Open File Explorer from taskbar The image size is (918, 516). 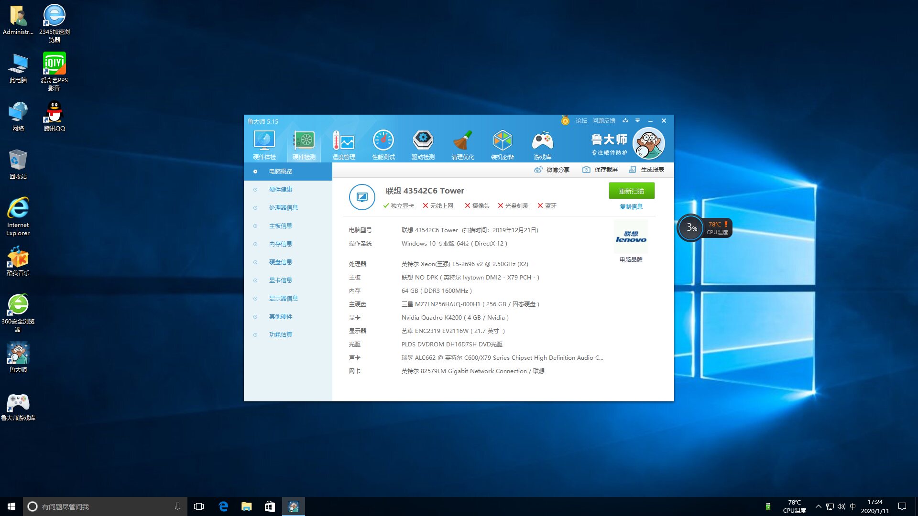pyautogui.click(x=247, y=506)
